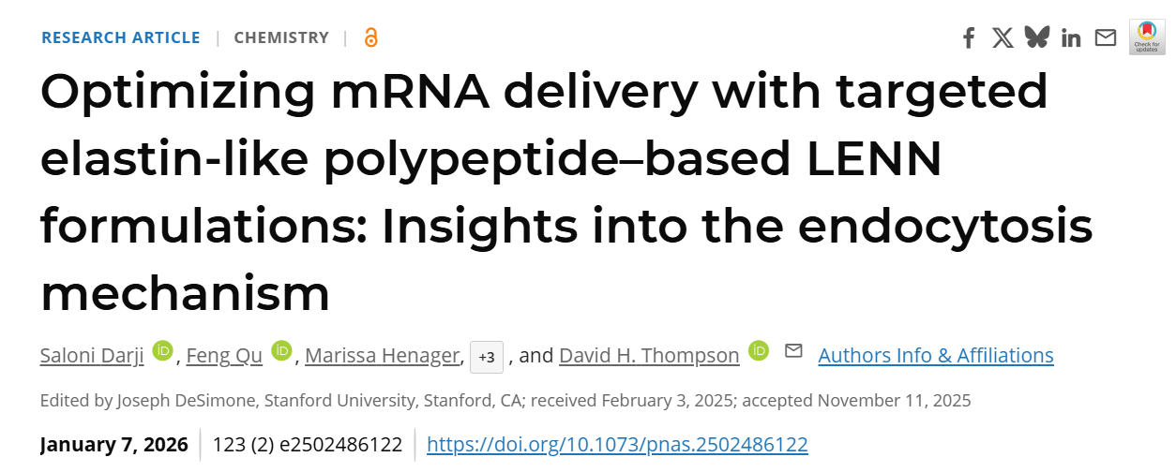Share the article on Facebook
Viewport: 1176px width, 472px height.
click(x=969, y=38)
